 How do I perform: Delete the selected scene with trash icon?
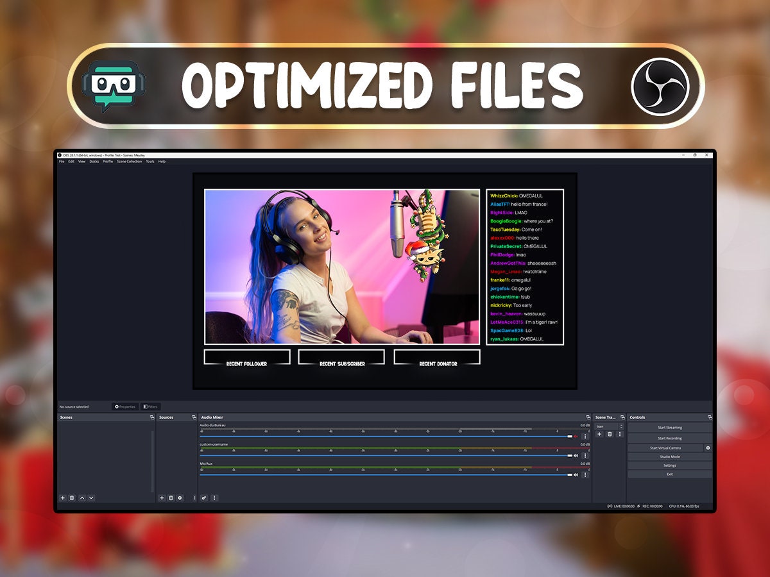point(72,498)
